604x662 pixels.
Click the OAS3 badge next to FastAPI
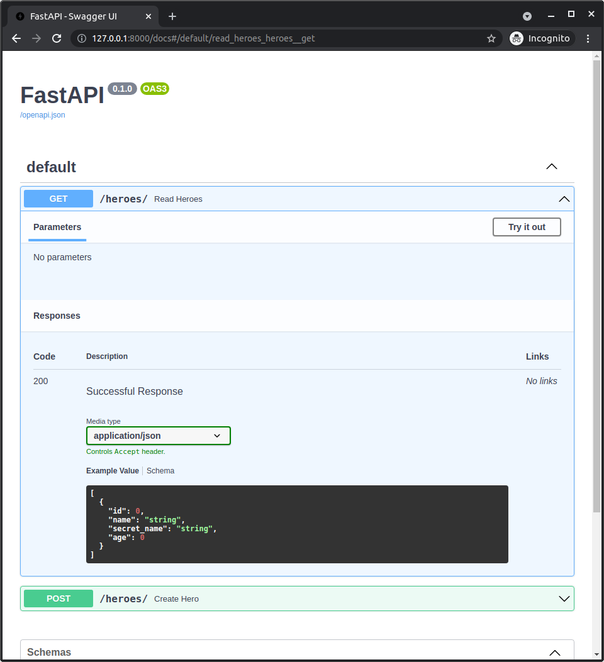click(154, 89)
